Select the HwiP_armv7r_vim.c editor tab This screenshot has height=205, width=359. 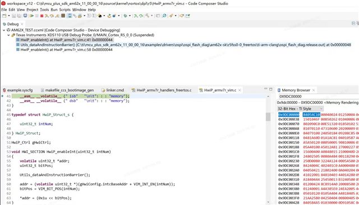[220, 90]
